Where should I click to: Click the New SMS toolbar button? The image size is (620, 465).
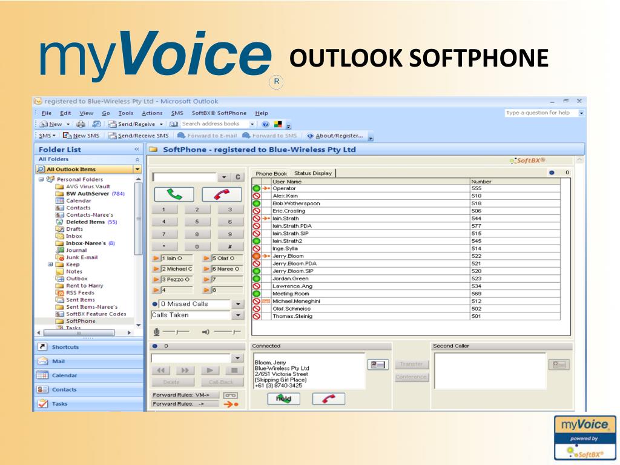(81, 136)
